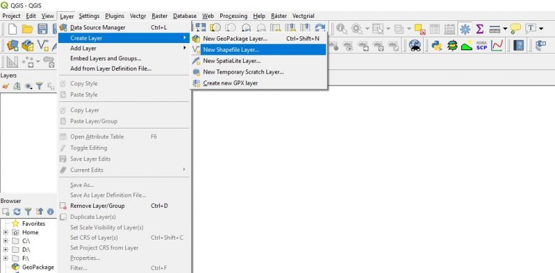Click the Browser panel Refresh icon
Screen dimensions: 555x273
(17, 212)
